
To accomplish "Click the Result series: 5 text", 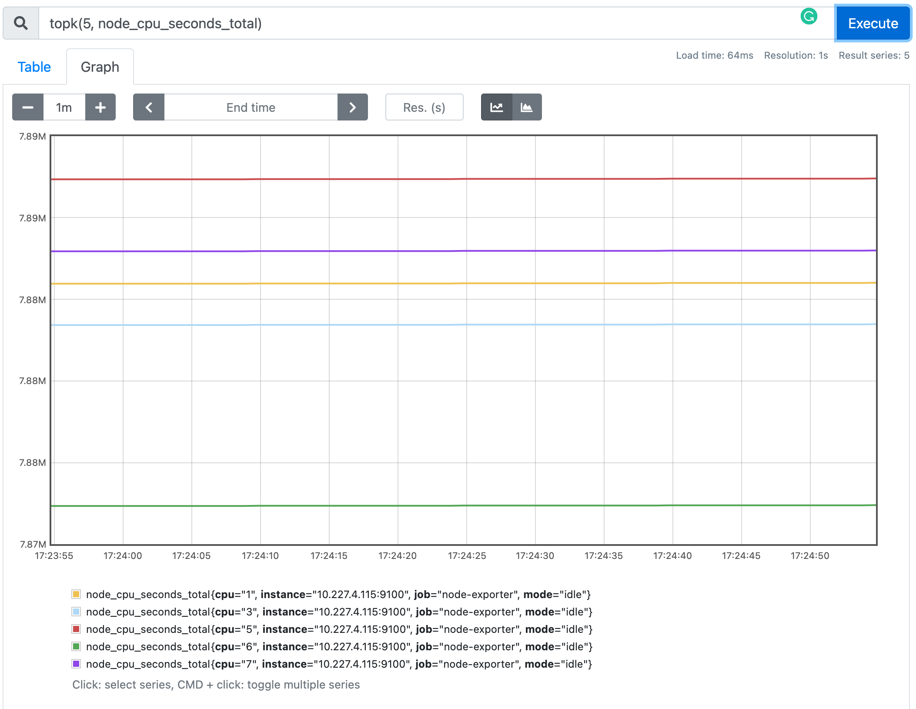I will (x=874, y=55).
